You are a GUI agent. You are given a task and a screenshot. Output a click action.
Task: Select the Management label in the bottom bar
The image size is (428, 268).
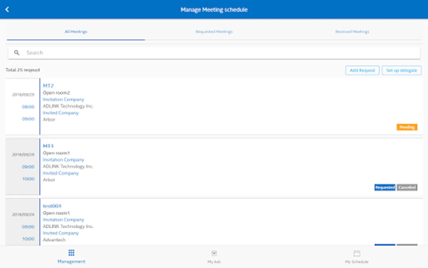click(71, 261)
